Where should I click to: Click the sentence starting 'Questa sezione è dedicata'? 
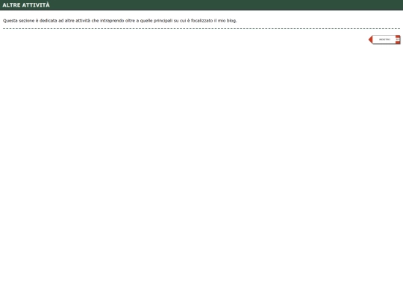119,21
